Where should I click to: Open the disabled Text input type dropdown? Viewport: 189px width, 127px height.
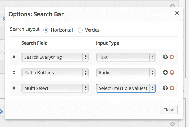point(126,57)
